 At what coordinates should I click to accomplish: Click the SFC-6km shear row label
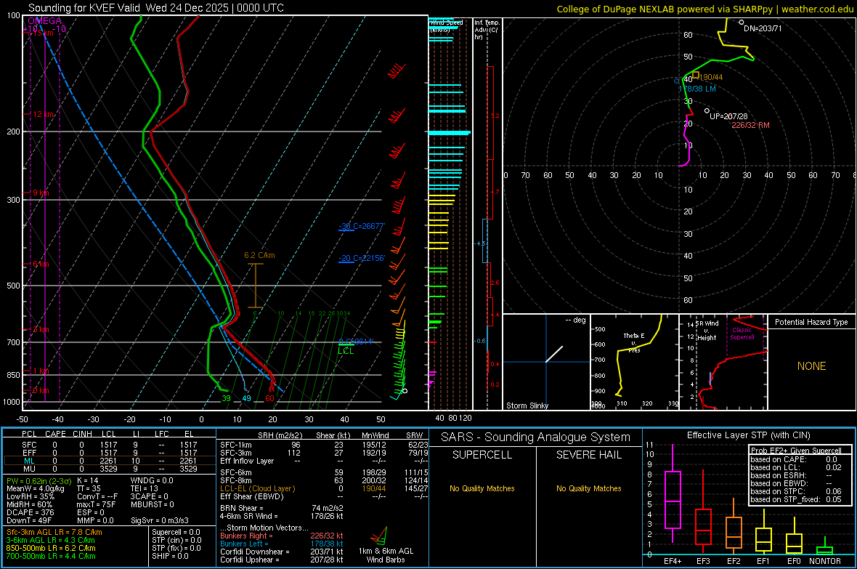pos(236,472)
